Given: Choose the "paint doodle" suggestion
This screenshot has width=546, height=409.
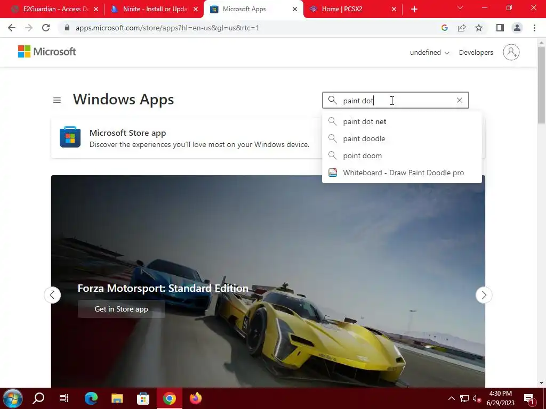Looking at the screenshot, I should (402, 138).
